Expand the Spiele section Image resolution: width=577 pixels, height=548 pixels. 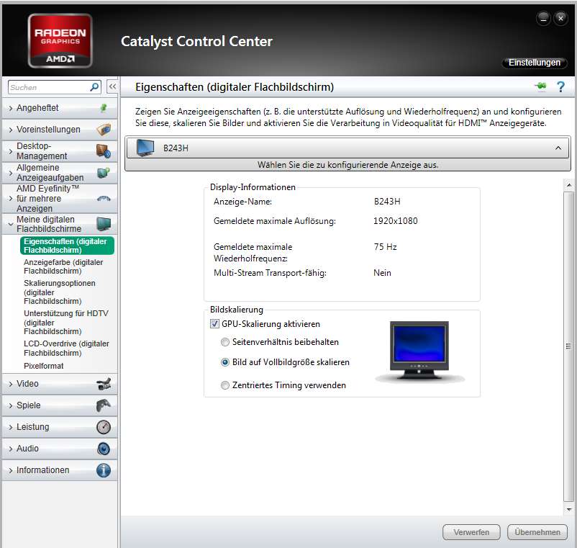point(60,405)
